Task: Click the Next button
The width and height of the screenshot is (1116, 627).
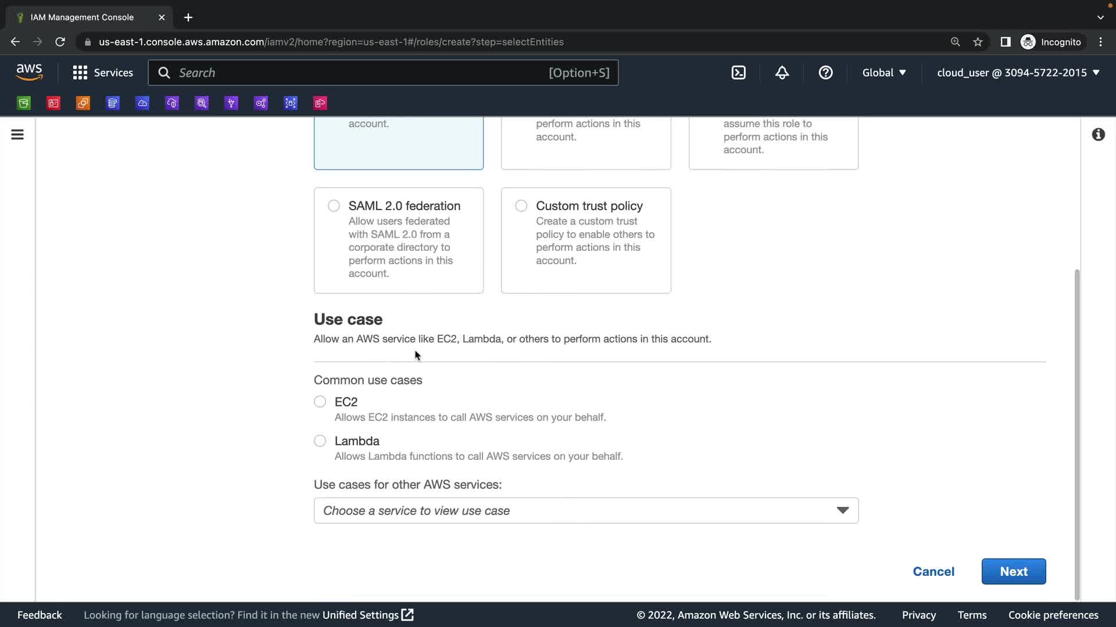Action: tap(1013, 572)
